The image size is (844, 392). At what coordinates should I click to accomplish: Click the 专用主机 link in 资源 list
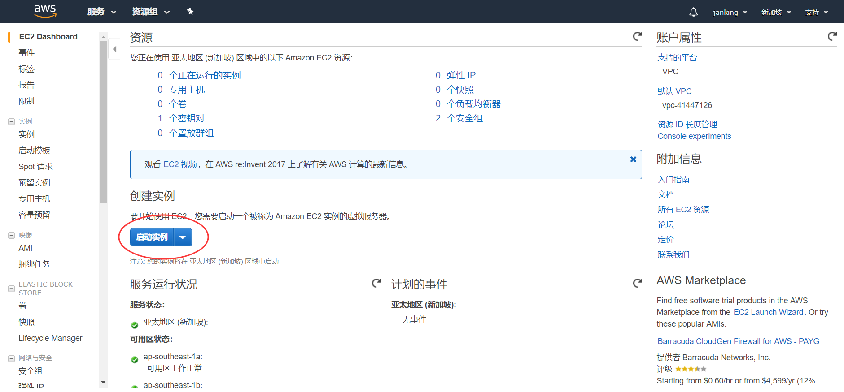pos(187,90)
